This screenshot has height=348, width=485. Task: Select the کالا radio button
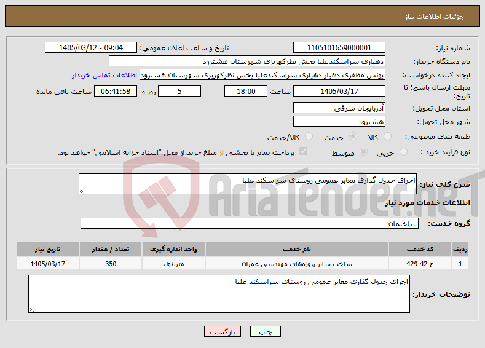387,136
